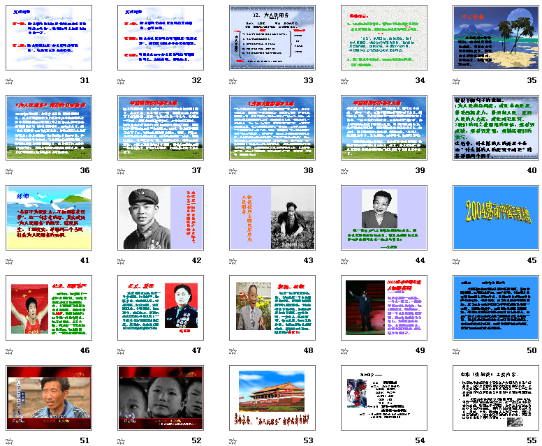Click the animation star icon under slide 44
Screen dimensions: 542x446
click(x=344, y=262)
